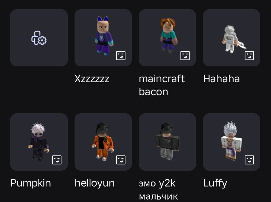271x202 pixels.
Task: Click the helloyun outfit label
Action: click(x=95, y=183)
